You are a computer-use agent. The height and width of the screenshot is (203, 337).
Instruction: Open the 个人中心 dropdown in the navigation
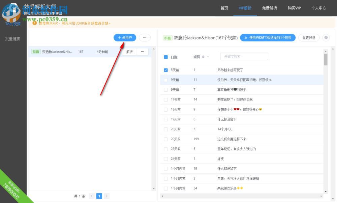pos(318,8)
